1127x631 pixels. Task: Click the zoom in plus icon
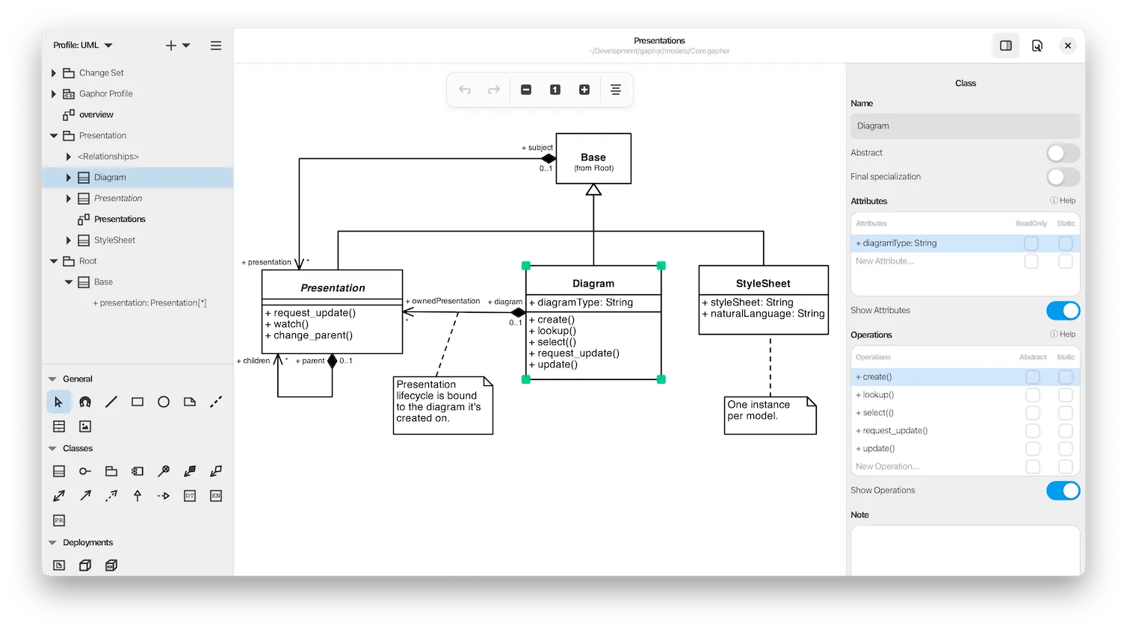tap(584, 90)
